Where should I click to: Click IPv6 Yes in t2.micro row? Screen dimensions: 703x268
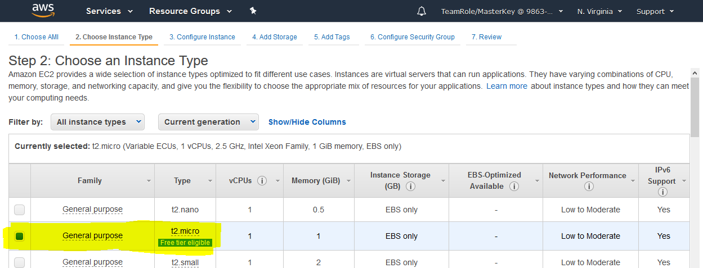(664, 236)
